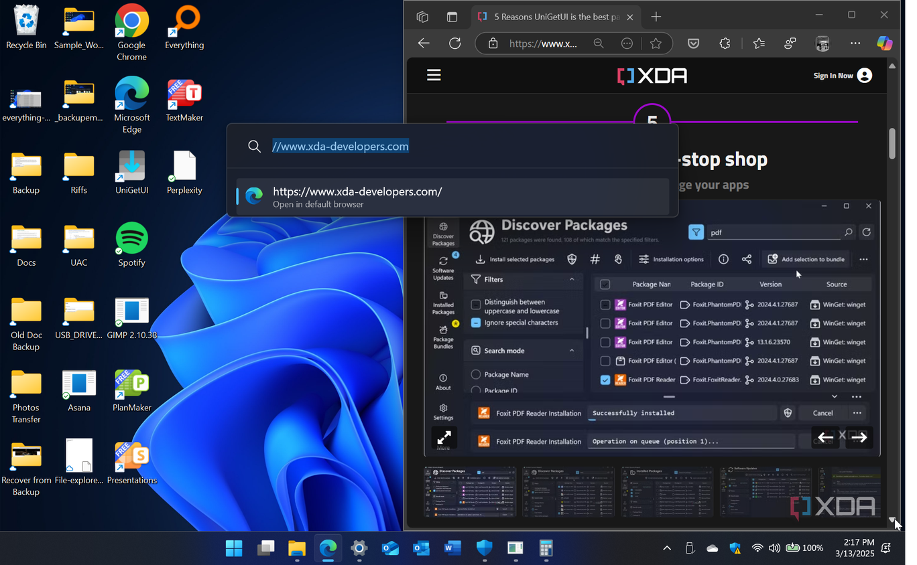The height and width of the screenshot is (565, 917).
Task: Click the Edge page vertical scrollbar thumb
Action: pyautogui.click(x=892, y=143)
